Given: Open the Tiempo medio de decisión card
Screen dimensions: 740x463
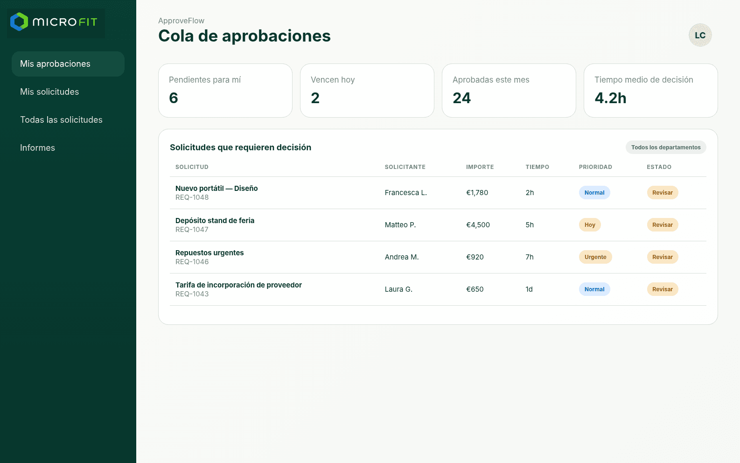Looking at the screenshot, I should tap(651, 91).
